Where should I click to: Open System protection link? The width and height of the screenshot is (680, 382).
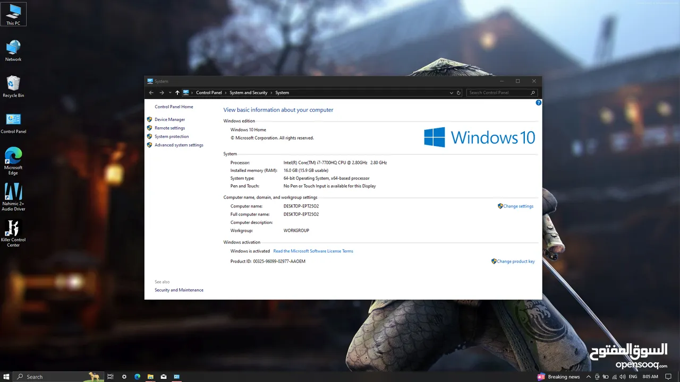[x=172, y=136]
